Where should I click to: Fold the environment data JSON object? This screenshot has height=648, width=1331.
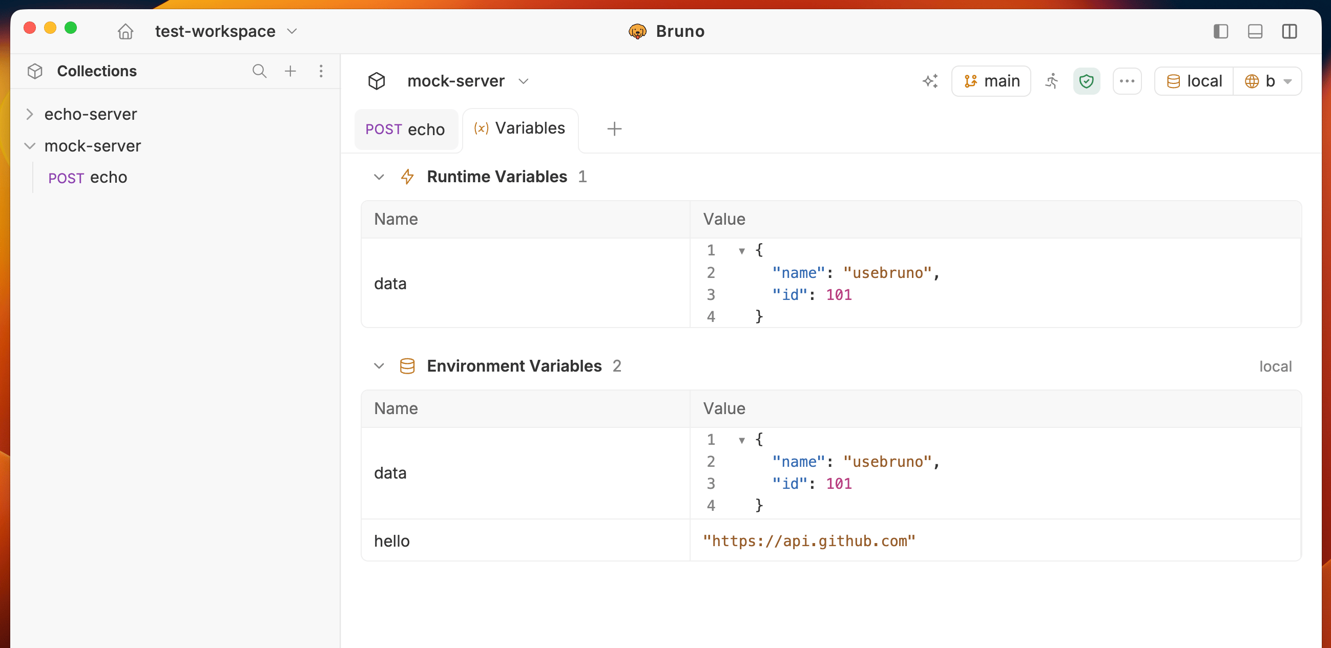click(x=741, y=440)
